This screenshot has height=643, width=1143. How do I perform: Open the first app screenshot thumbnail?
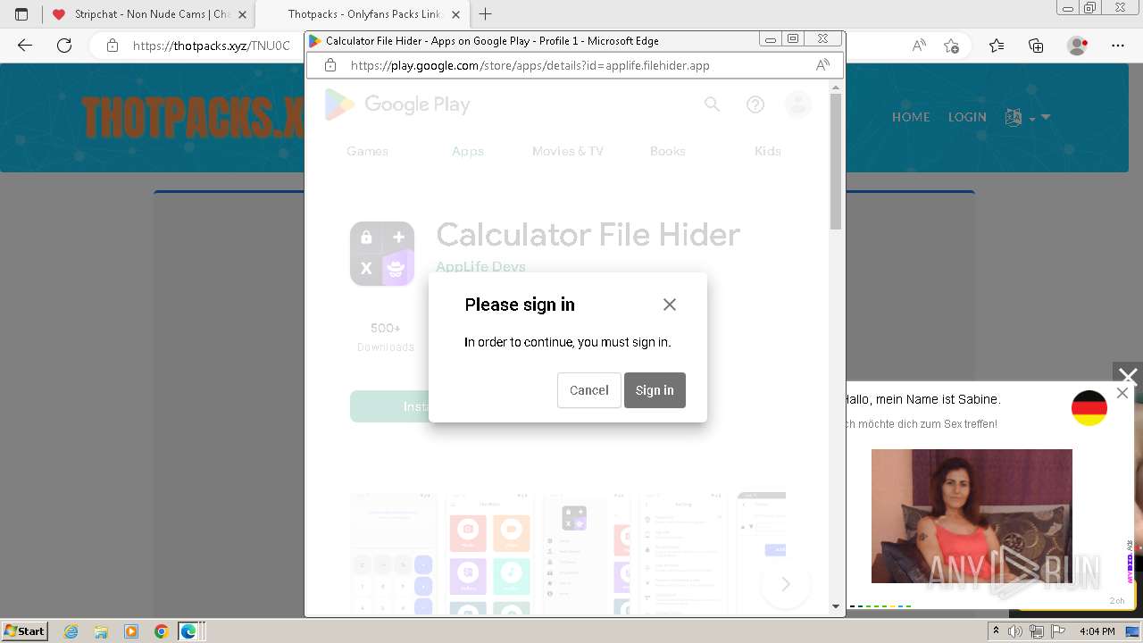(392, 554)
